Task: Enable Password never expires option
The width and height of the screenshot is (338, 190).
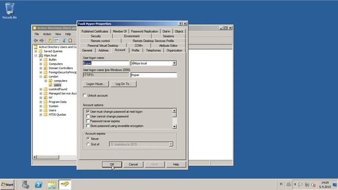Action: point(88,121)
